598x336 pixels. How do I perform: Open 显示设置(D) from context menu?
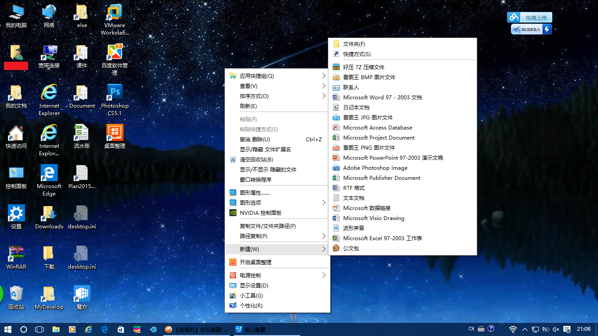[278, 285]
